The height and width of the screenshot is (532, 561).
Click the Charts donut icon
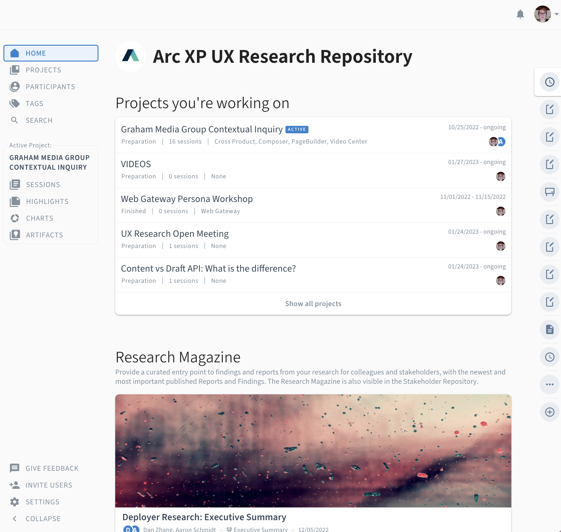pos(15,218)
